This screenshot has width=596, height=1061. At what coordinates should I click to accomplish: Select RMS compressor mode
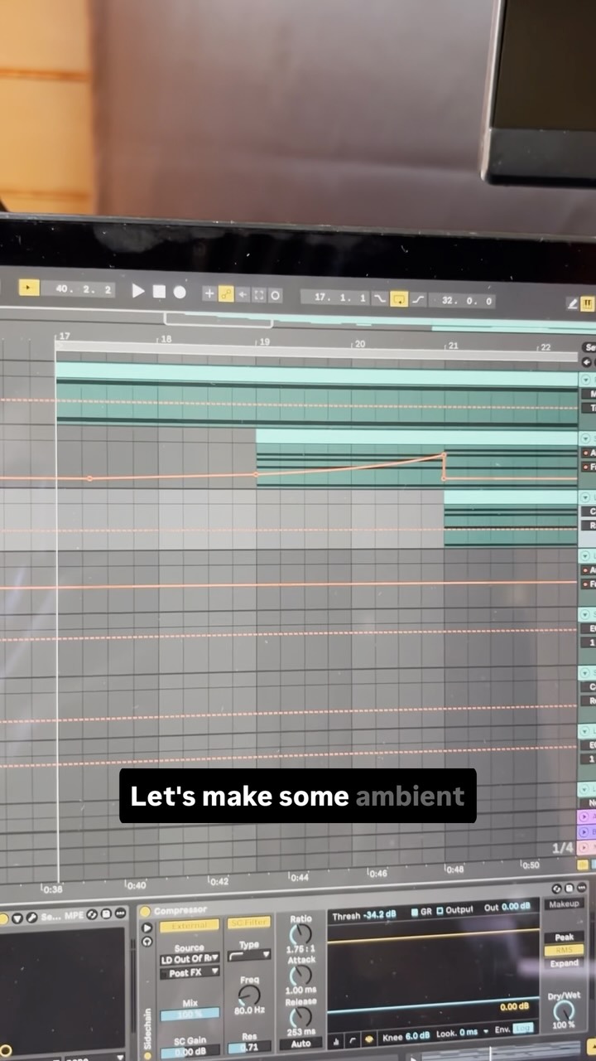point(564,950)
